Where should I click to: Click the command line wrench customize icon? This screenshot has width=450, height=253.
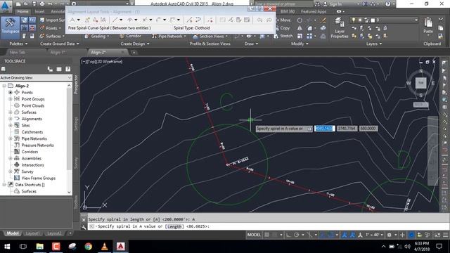pyautogui.click(x=84, y=227)
